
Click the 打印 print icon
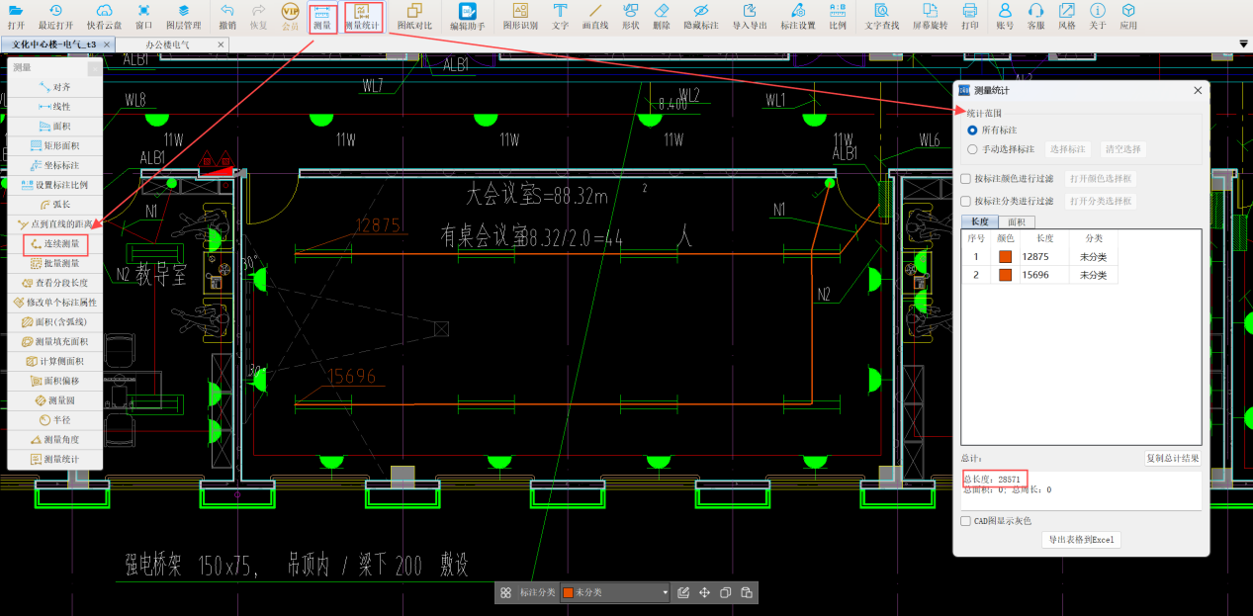pyautogui.click(x=969, y=16)
